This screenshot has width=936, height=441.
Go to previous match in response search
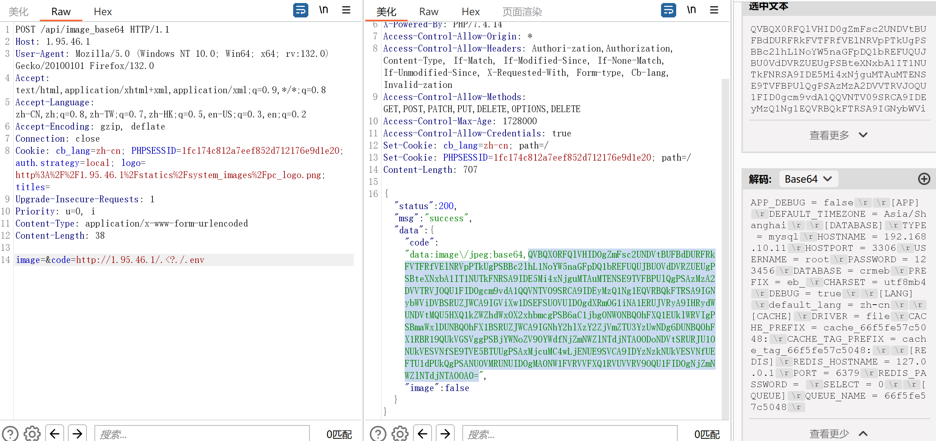[x=422, y=433]
